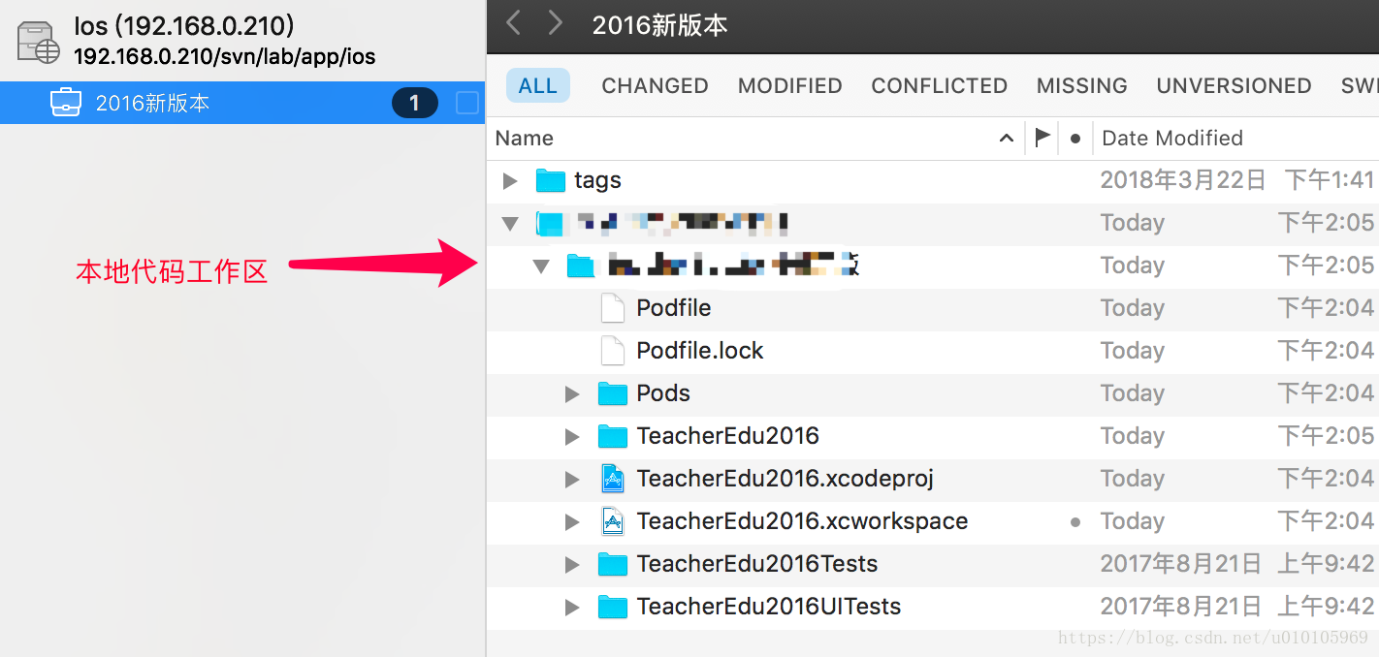Click the 192.168.0.210/svn/lab/app/ios URL text

click(225, 56)
